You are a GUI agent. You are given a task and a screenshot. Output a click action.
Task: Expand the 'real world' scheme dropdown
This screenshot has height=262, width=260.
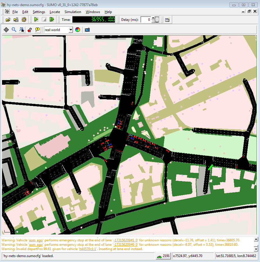click(x=70, y=30)
